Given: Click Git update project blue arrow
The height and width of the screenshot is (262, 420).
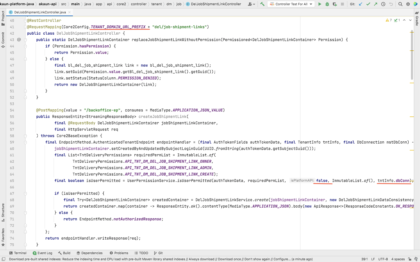Looking at the screenshot, I should point(361,4).
